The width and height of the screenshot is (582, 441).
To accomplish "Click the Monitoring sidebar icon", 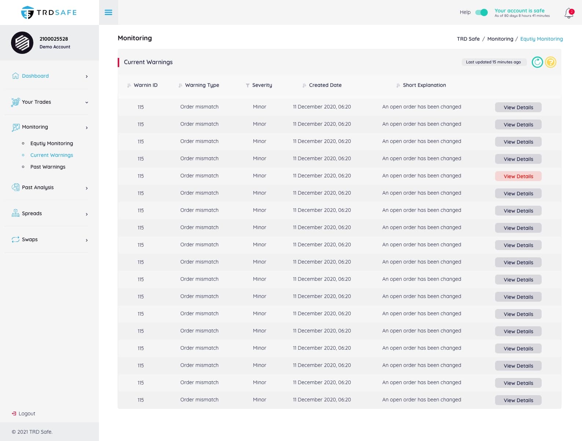I will [x=16, y=127].
